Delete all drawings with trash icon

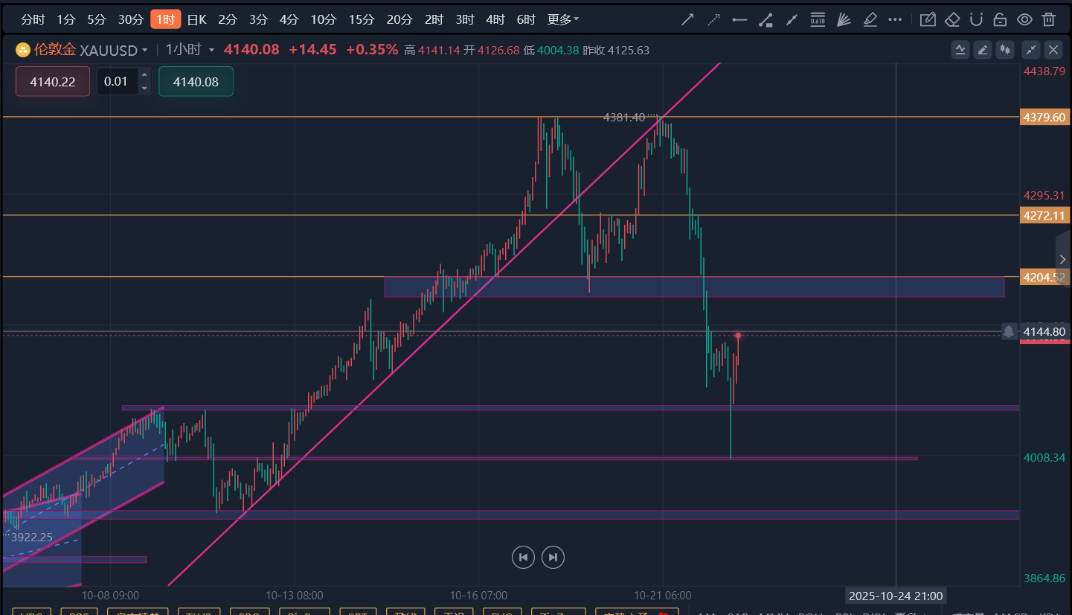1049,20
